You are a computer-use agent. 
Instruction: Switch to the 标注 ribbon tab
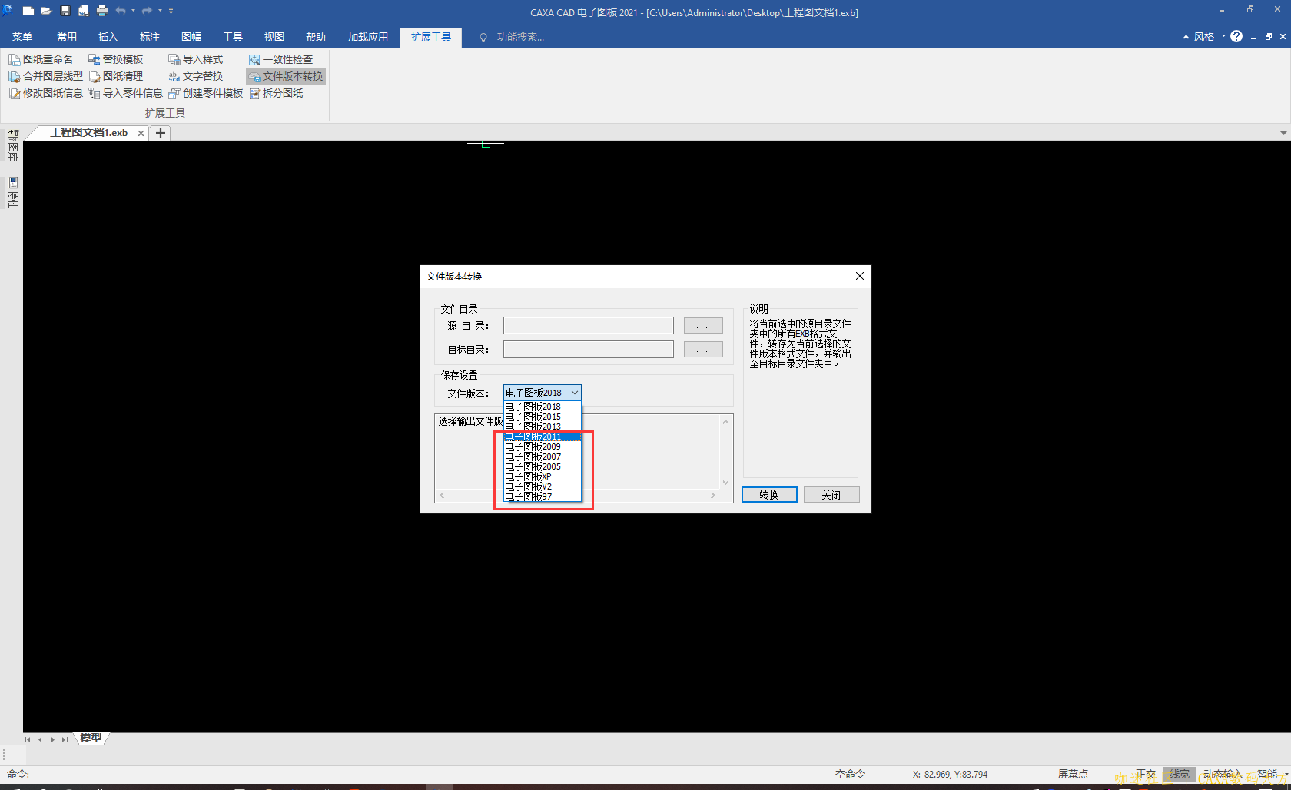150,37
